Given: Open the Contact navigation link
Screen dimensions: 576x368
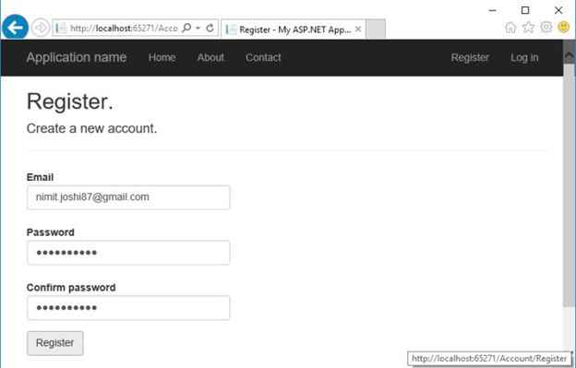Looking at the screenshot, I should pos(263,57).
